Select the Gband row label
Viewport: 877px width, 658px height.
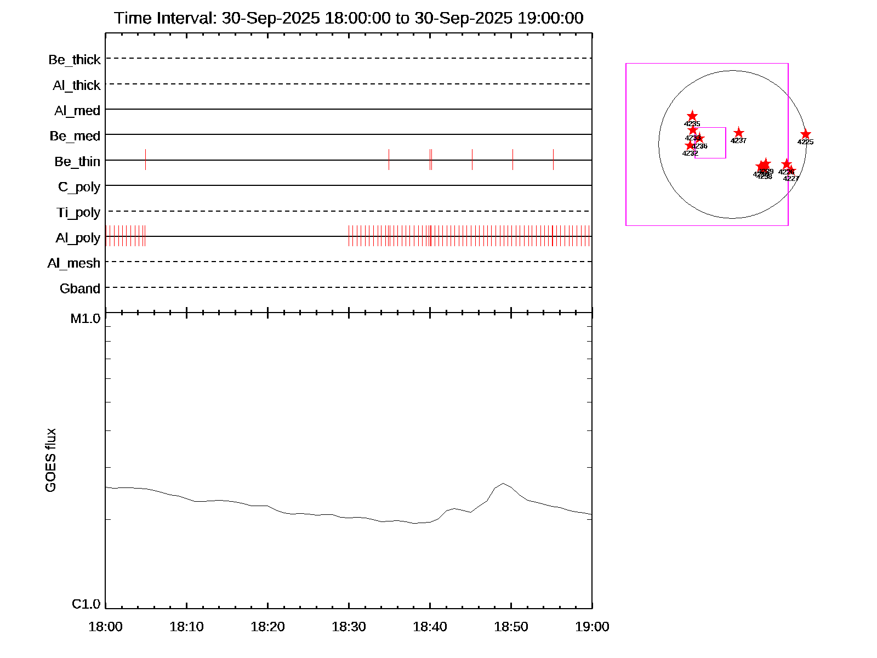tap(80, 288)
